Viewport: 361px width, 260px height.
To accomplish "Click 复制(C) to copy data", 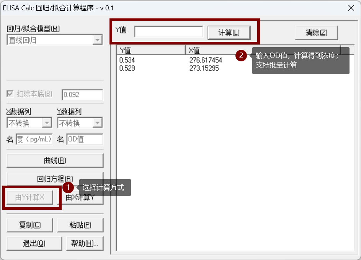I will pos(29,225).
